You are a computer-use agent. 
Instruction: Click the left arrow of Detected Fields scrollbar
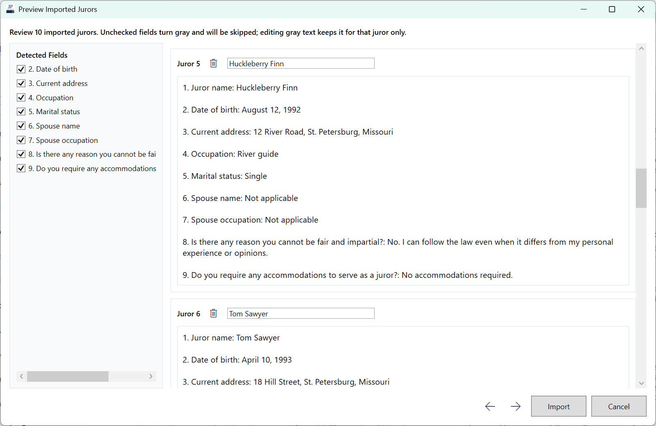[x=22, y=376]
